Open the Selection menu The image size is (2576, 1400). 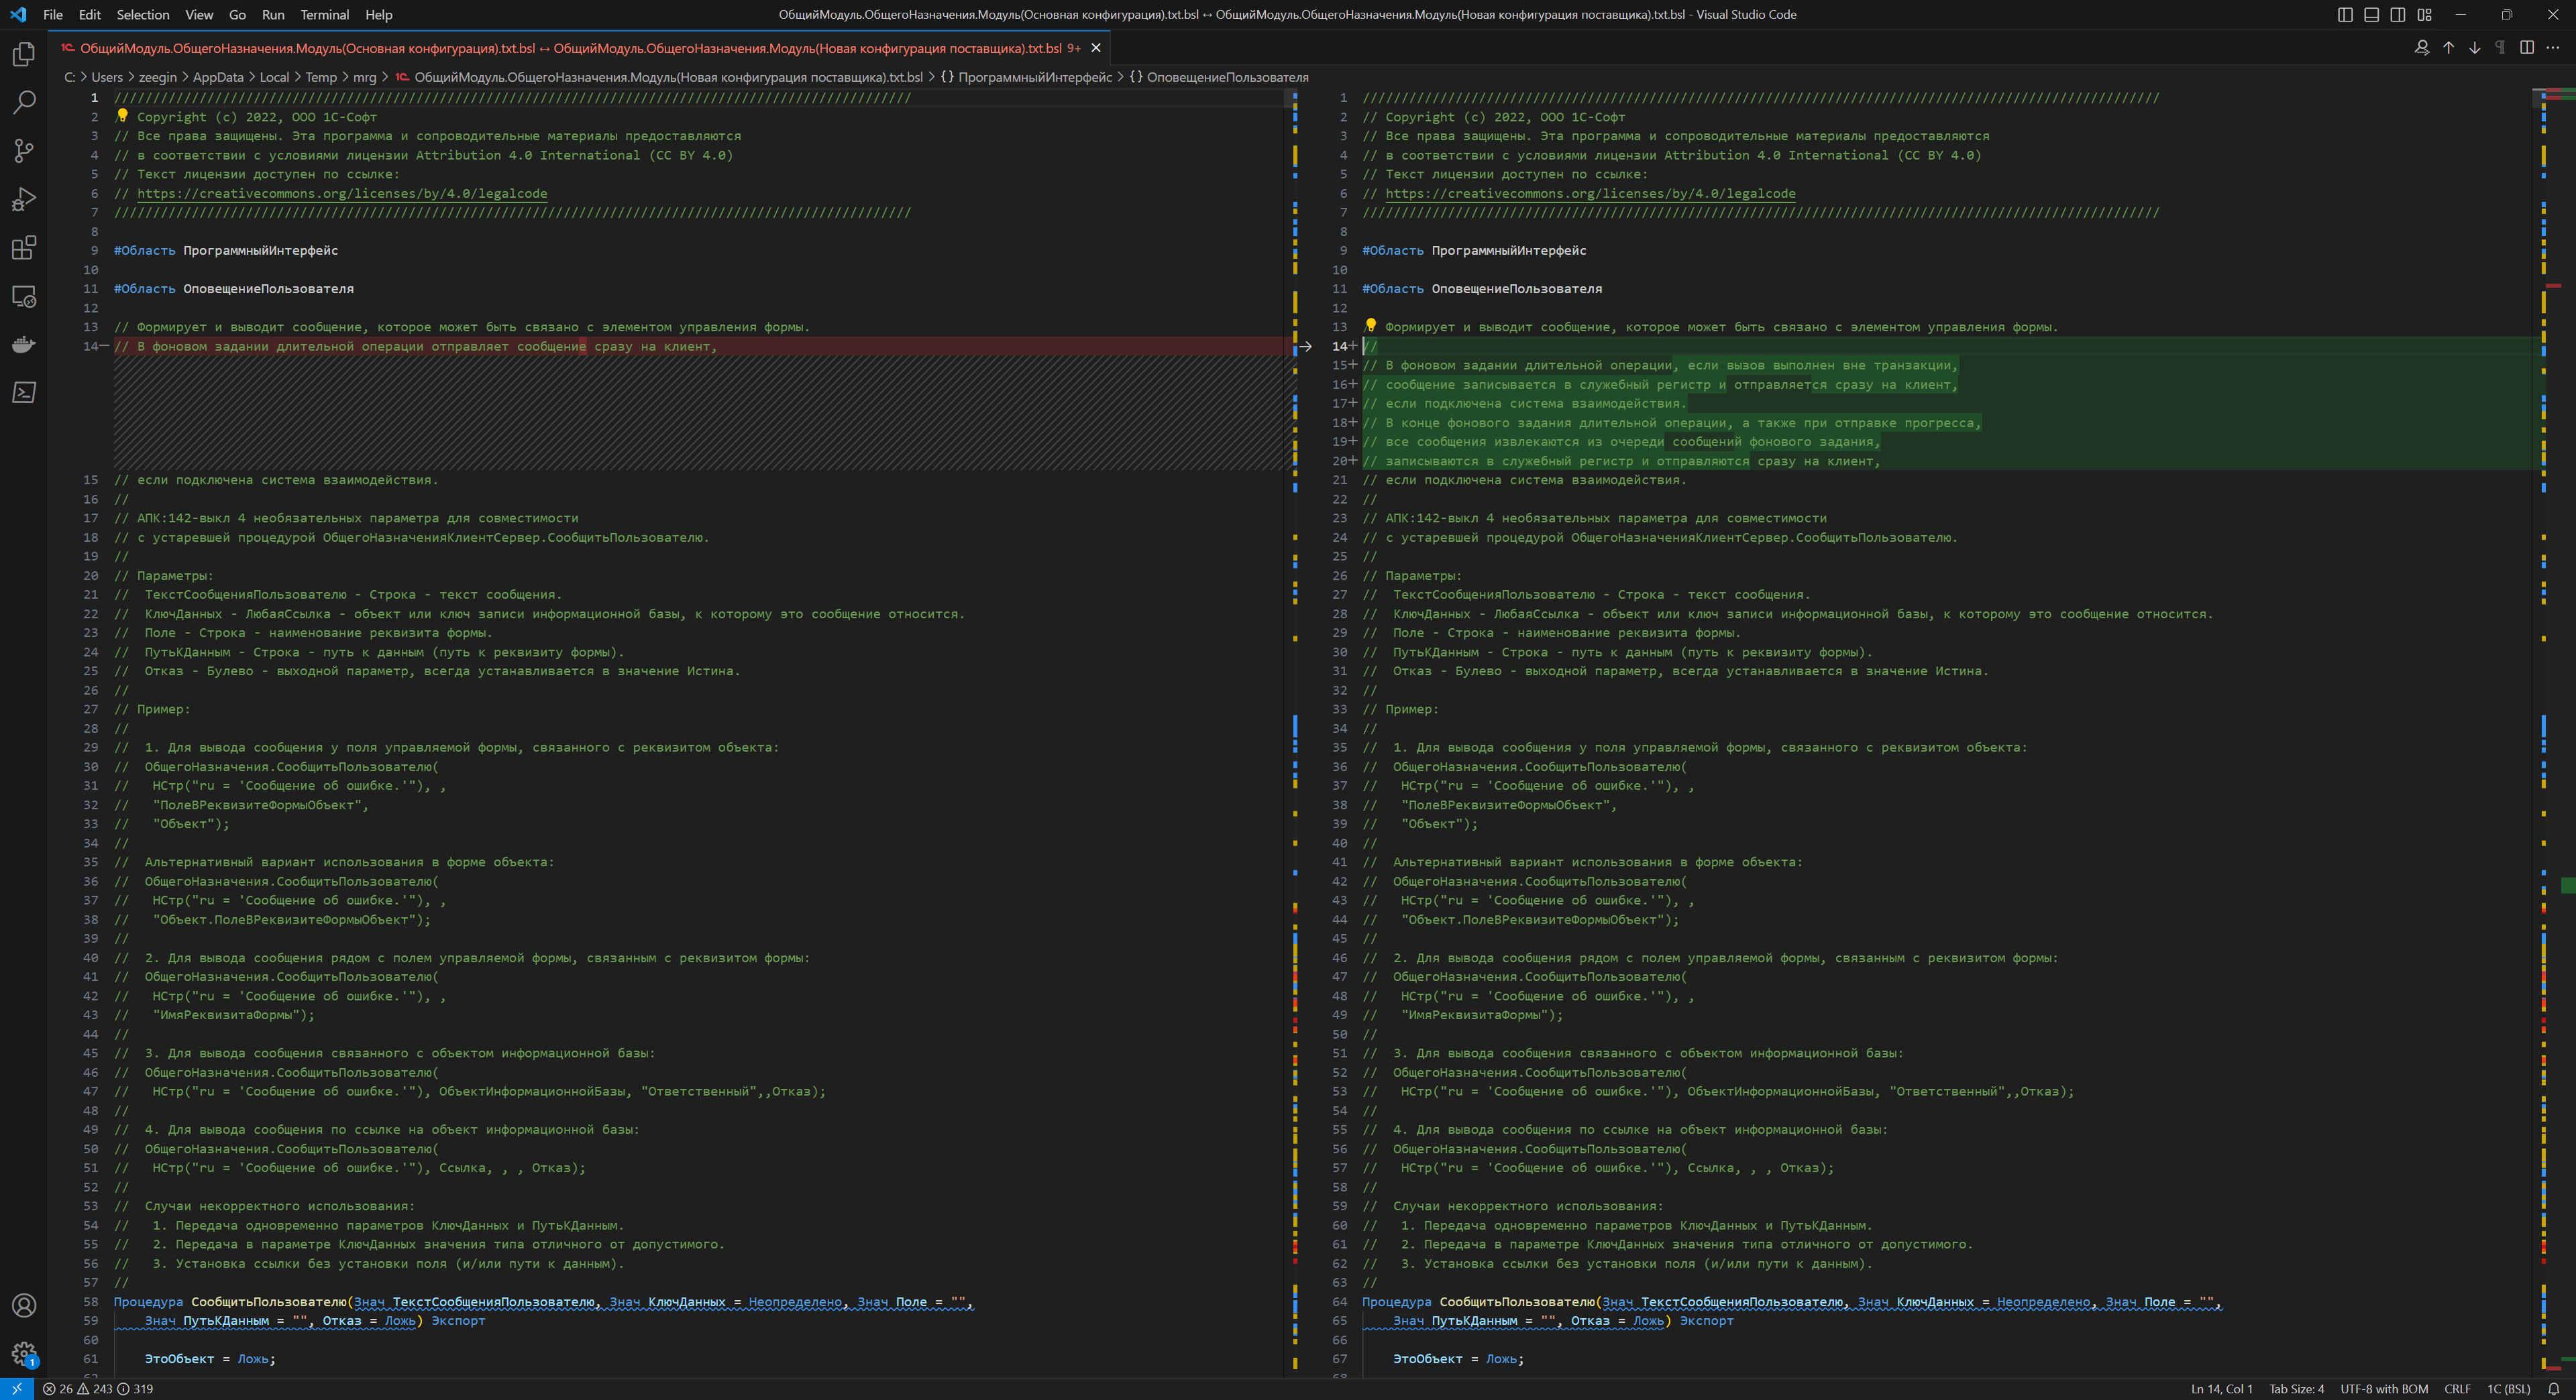coord(143,15)
